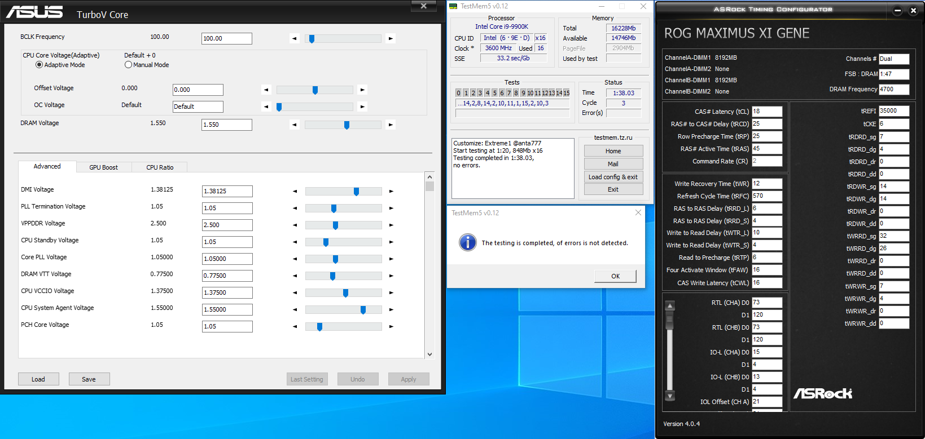Image resolution: width=925 pixels, height=439 pixels.
Task: Click the ASUS logo in TurboV Core
Action: [34, 12]
